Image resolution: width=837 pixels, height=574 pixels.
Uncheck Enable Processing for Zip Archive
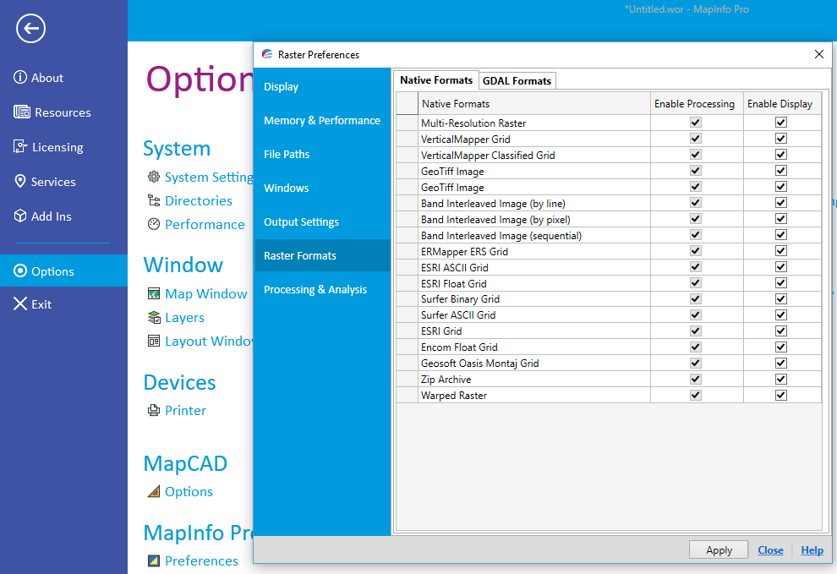(695, 379)
